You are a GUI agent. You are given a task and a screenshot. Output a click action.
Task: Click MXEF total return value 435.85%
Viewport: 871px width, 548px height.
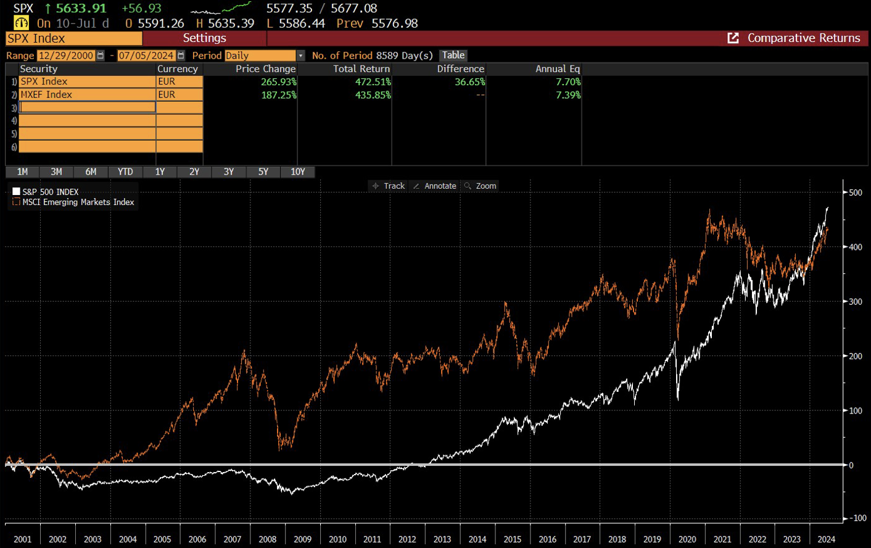tap(373, 95)
